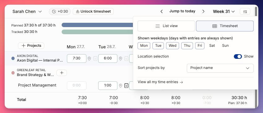Add task with plus button under Greenleaf Retail
This screenshot has height=113, width=263.
(62, 73)
